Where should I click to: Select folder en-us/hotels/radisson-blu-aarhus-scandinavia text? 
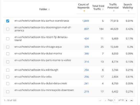click(x=42, y=21)
